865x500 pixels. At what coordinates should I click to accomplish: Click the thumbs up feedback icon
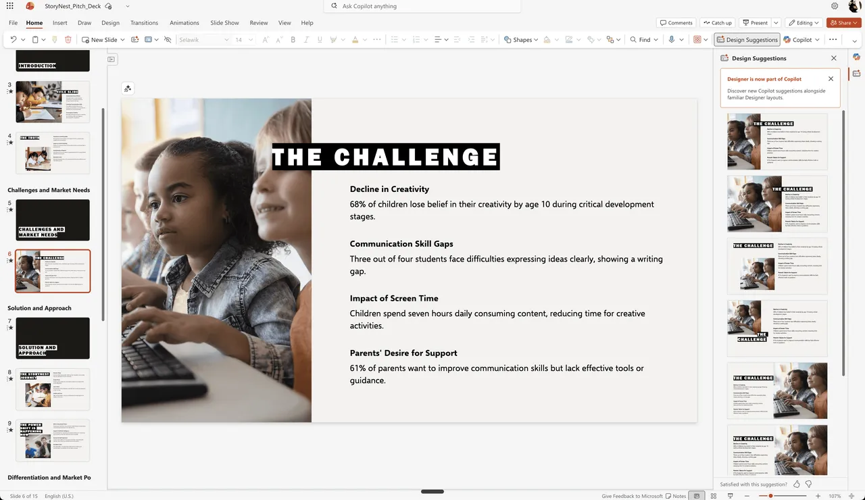coord(797,484)
